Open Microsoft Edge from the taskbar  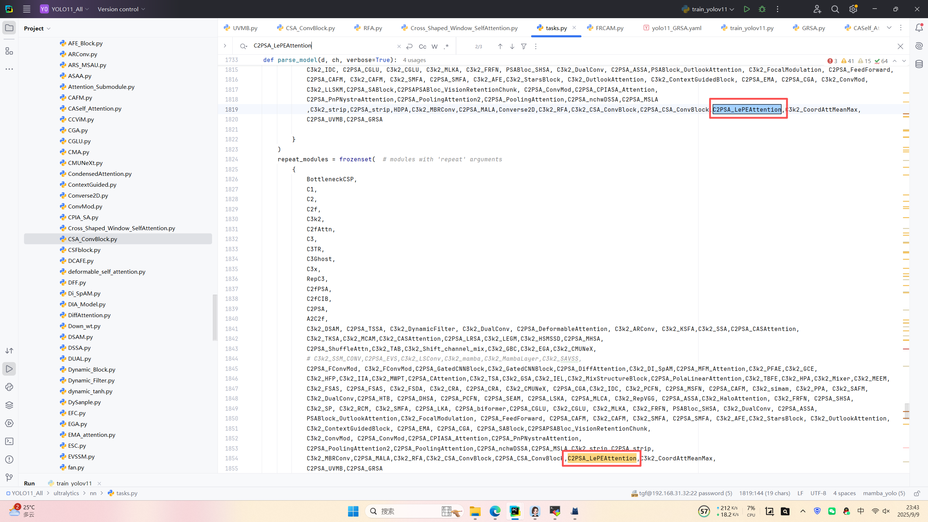(495, 511)
